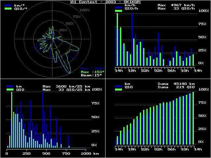This screenshot has width=211, height=158.
Task: Click the Beam:15° value
Action: click(x=91, y=75)
